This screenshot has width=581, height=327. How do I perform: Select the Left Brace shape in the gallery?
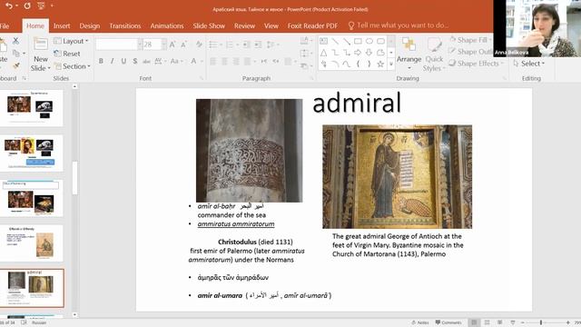tap(358, 64)
